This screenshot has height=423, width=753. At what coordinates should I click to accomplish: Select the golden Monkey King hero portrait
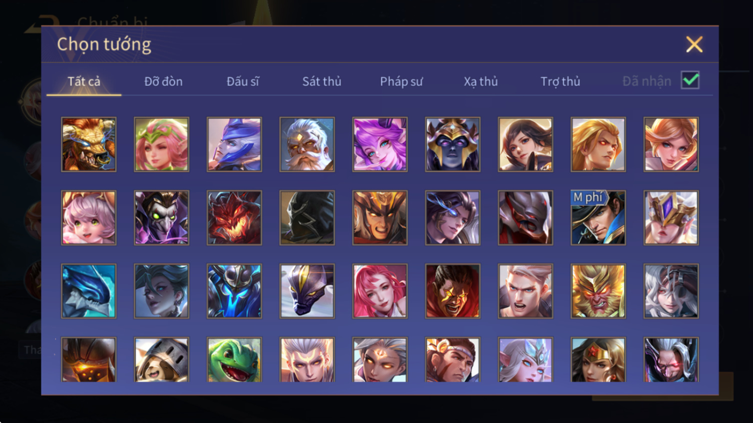point(598,291)
